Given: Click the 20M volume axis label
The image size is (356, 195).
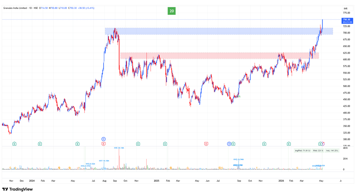Looking at the screenshot, I should [x=345, y=159].
